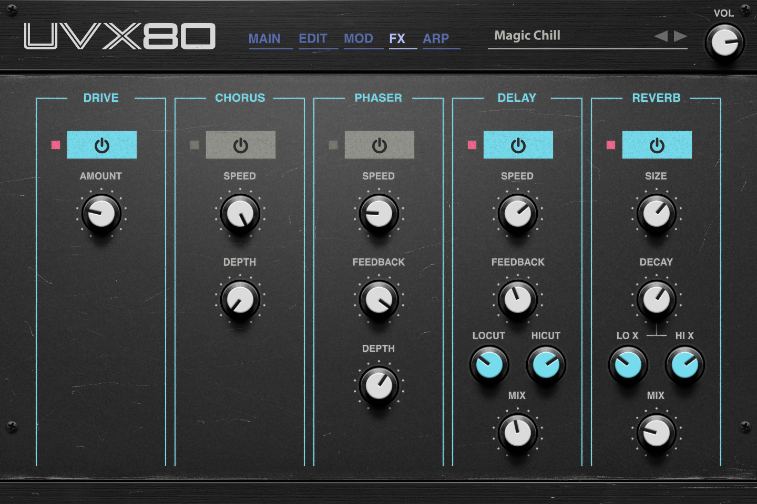Viewport: 757px width, 504px height.
Task: Click the Reverb DECAY knob
Action: click(x=657, y=300)
